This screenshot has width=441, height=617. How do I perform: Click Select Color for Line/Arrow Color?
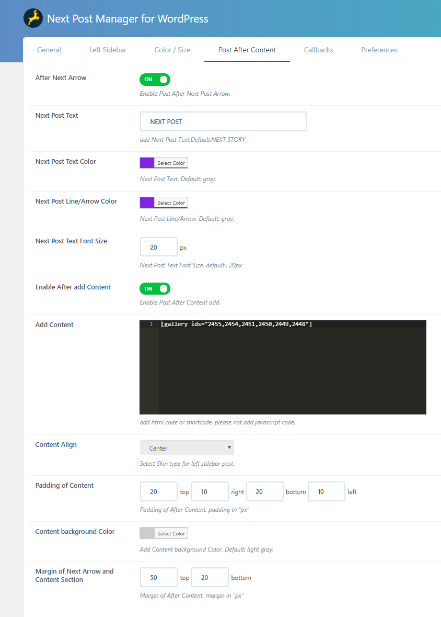pyautogui.click(x=171, y=203)
